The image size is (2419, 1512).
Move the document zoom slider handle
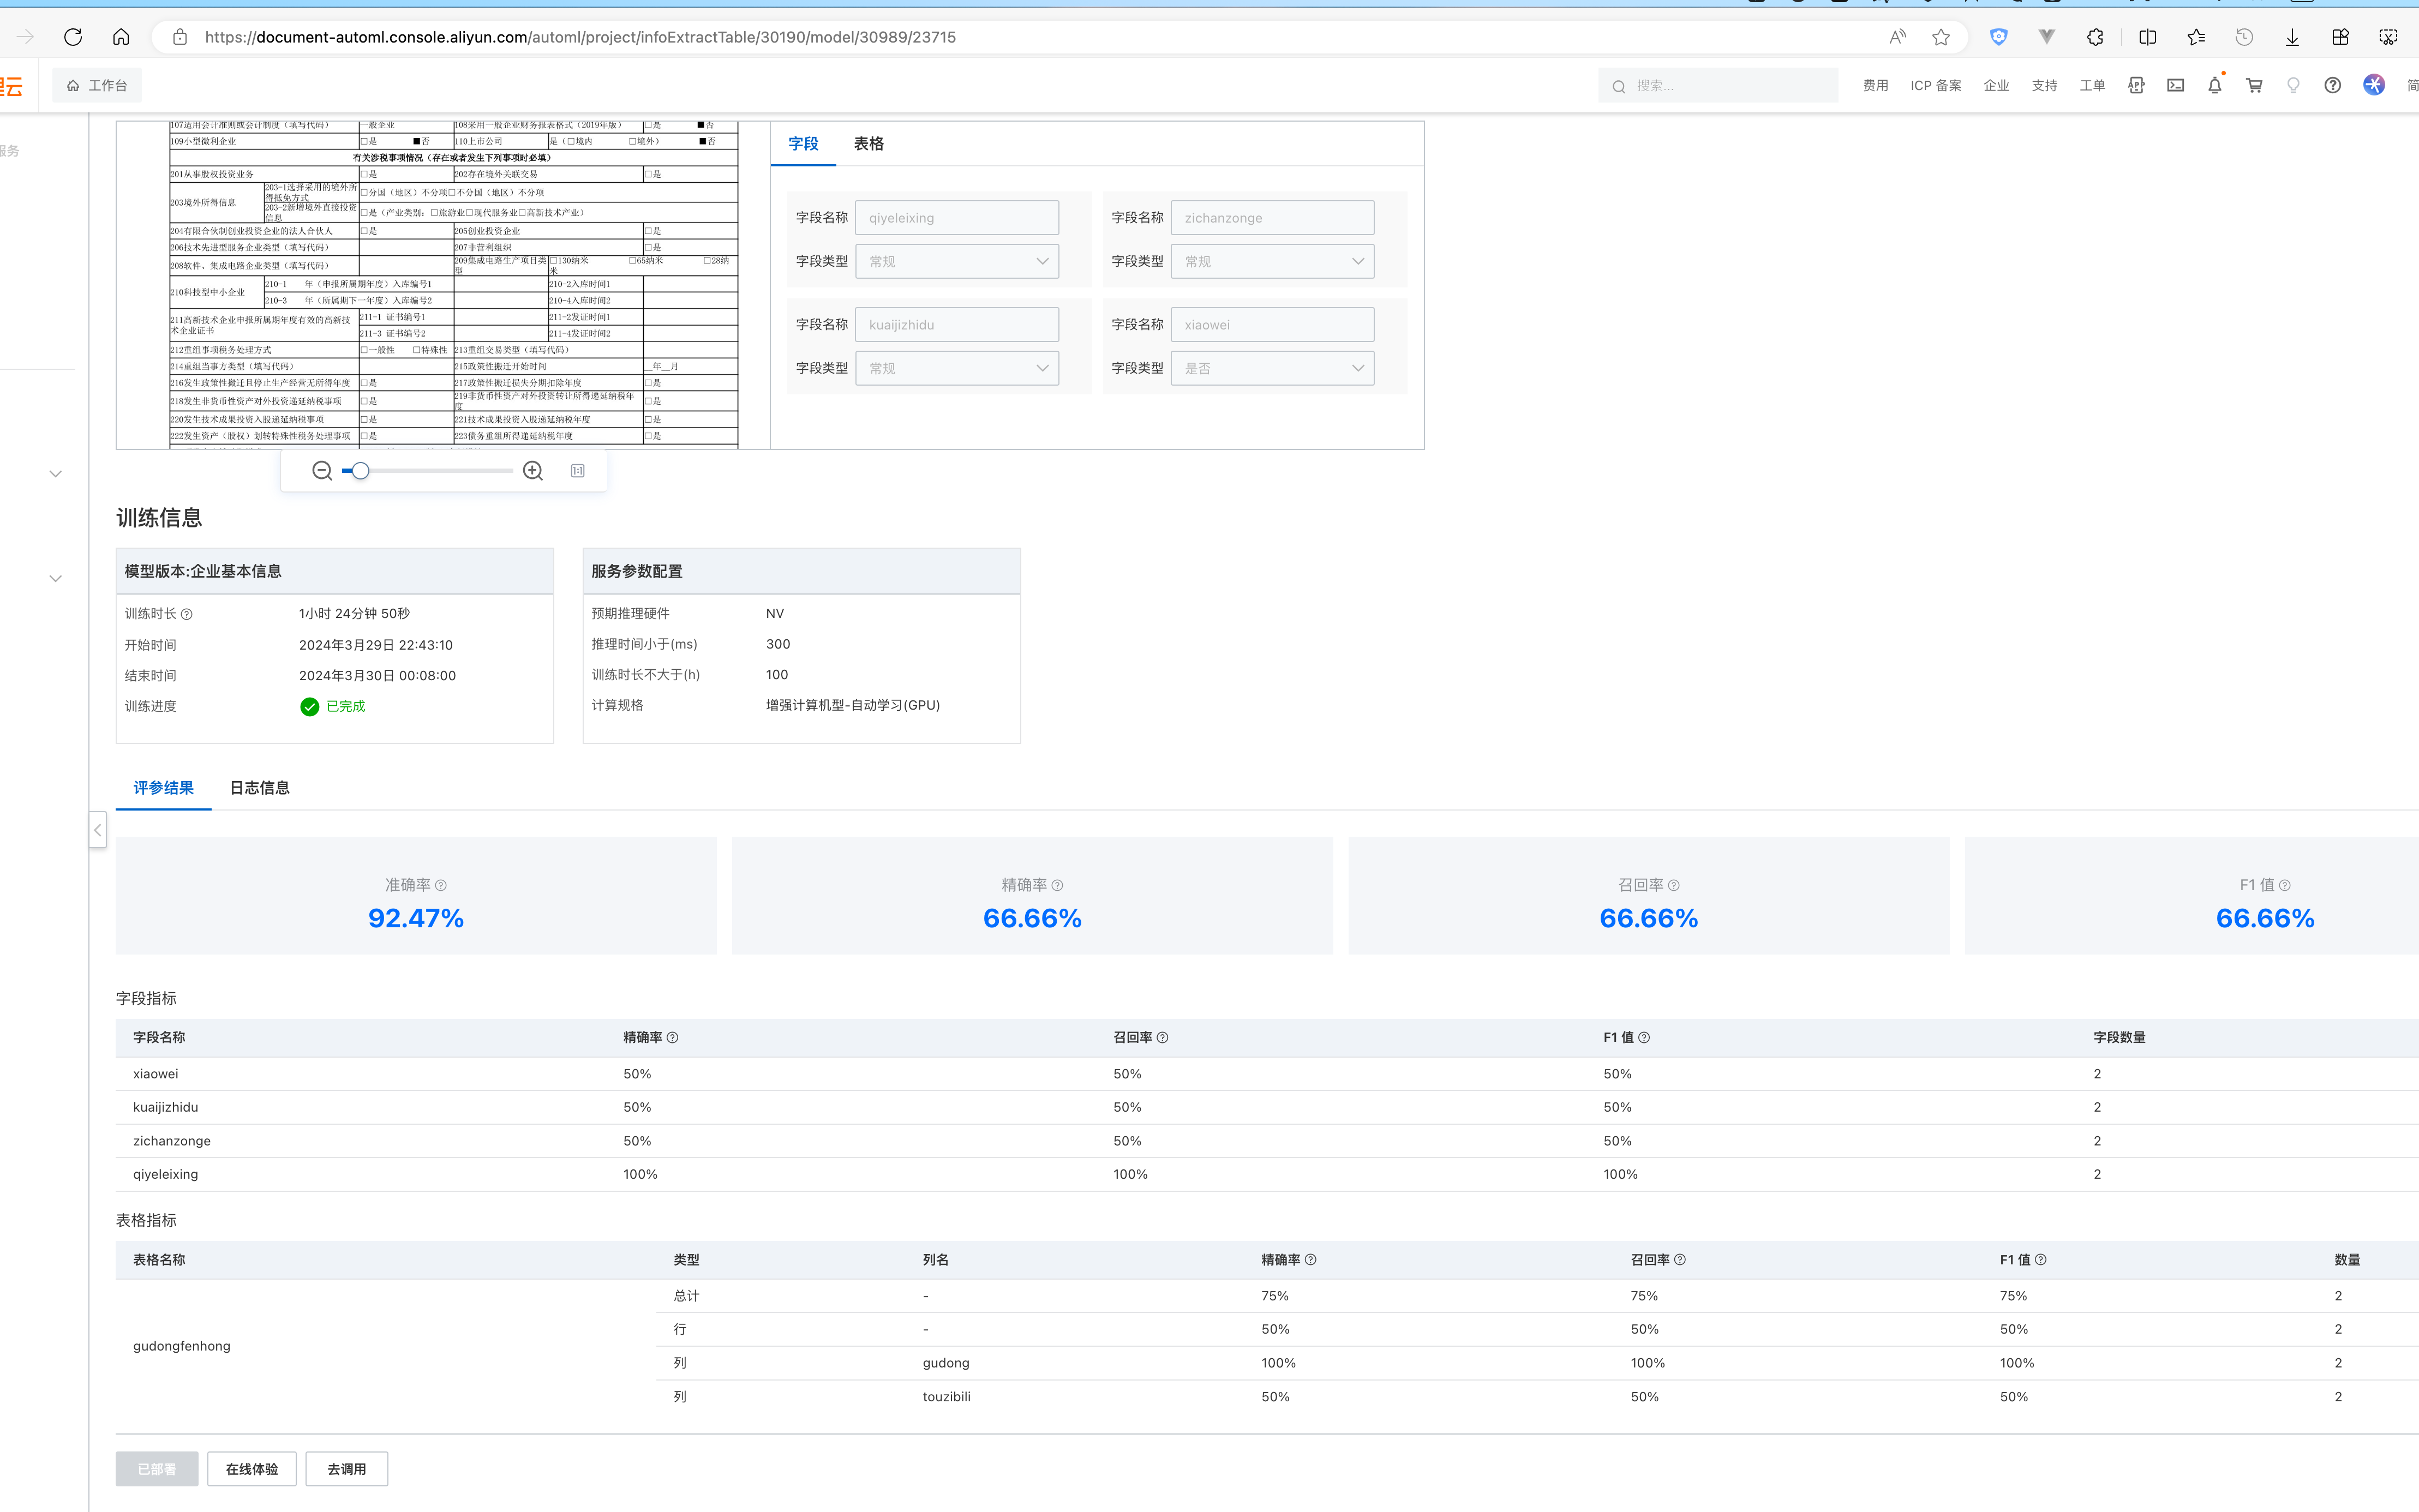tap(360, 471)
